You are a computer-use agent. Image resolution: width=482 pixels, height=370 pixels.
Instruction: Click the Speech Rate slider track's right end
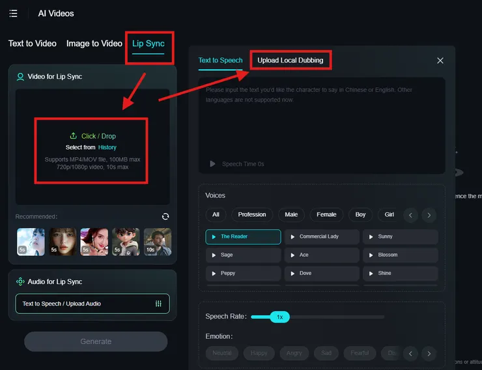click(x=382, y=317)
